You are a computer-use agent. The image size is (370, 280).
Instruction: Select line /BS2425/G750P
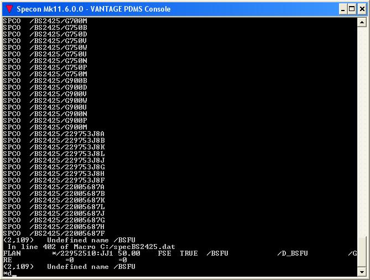point(45,68)
